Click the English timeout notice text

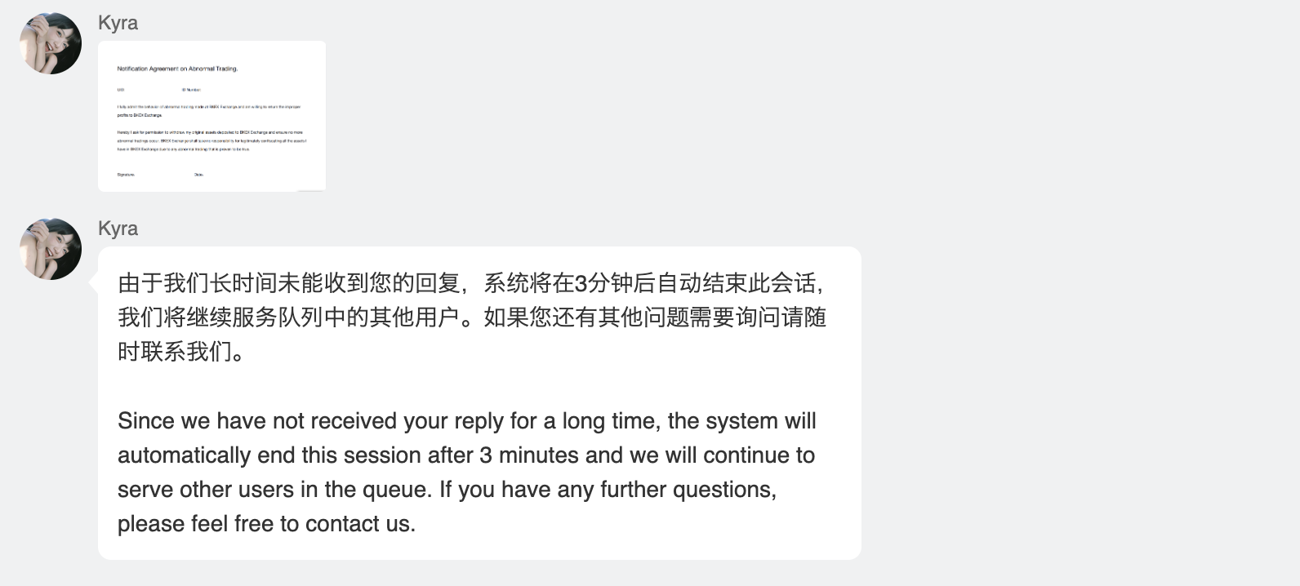pos(467,472)
